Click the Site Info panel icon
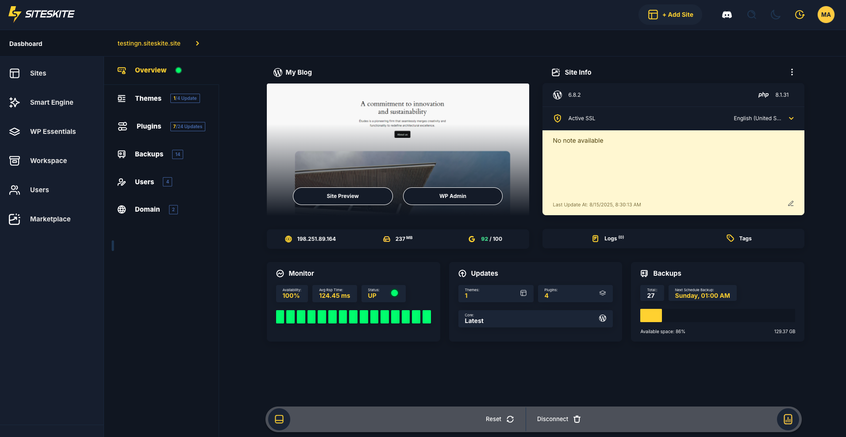This screenshot has height=437, width=846. click(x=556, y=72)
